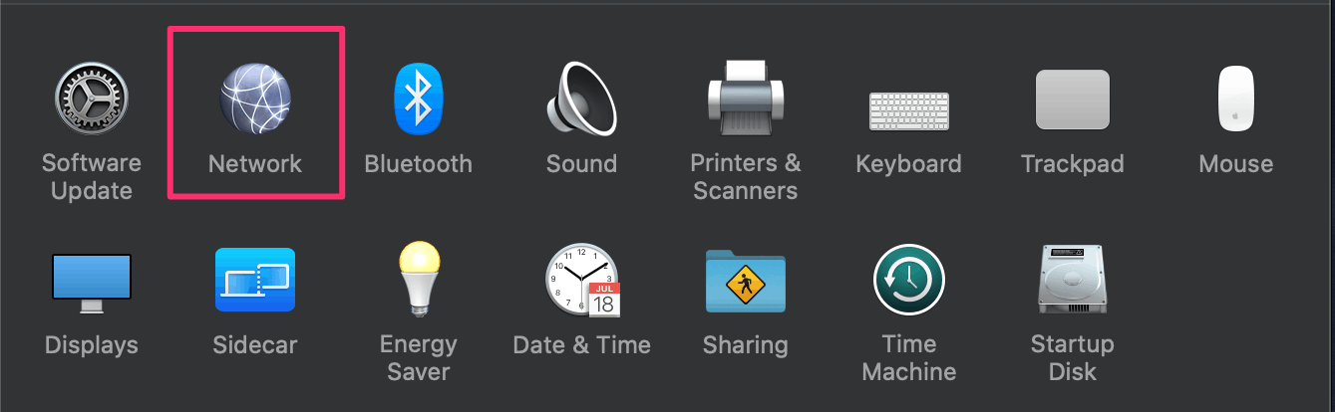Image resolution: width=1335 pixels, height=412 pixels.
Task: Open the Sound speaker icon
Action: (x=581, y=100)
